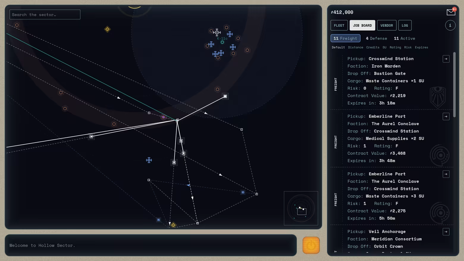This screenshot has height=261, width=464.
Task: Select the hexagon marker in top-left map corner
Action: pyautogui.click(x=17, y=25)
